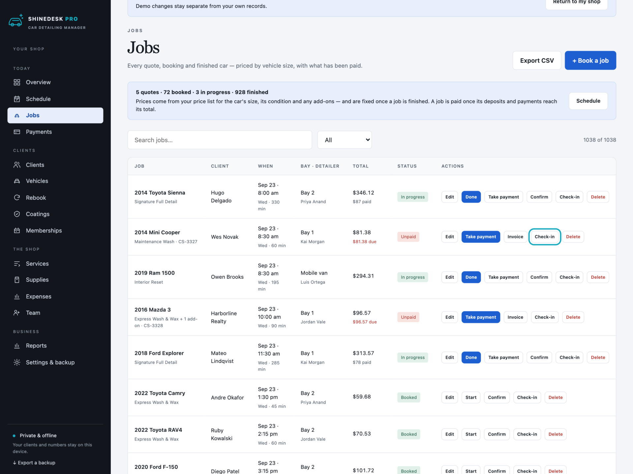Click Export a backup link
Viewport: 633px width, 474px height.
coord(34,462)
